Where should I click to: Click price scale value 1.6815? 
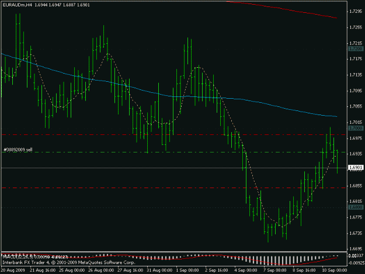click(356, 202)
